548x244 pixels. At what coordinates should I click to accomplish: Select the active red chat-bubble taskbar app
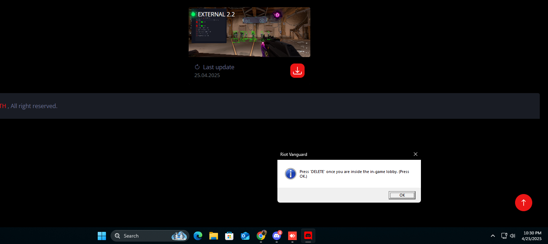pos(308,236)
